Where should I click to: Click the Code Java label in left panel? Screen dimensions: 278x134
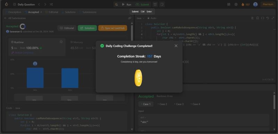pyautogui.click(x=13, y=108)
